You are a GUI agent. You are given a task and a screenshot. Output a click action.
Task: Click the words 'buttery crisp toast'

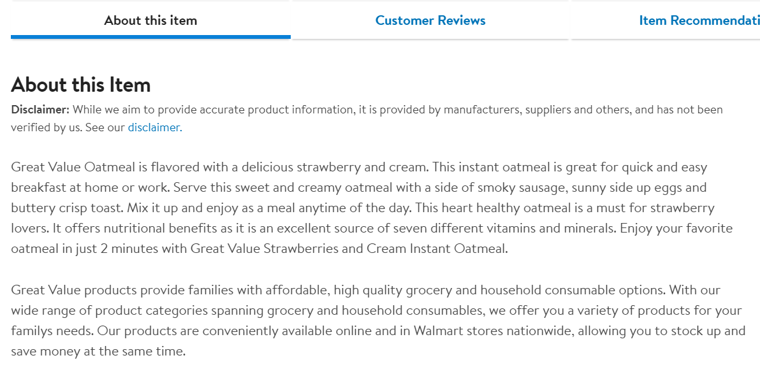(x=67, y=208)
